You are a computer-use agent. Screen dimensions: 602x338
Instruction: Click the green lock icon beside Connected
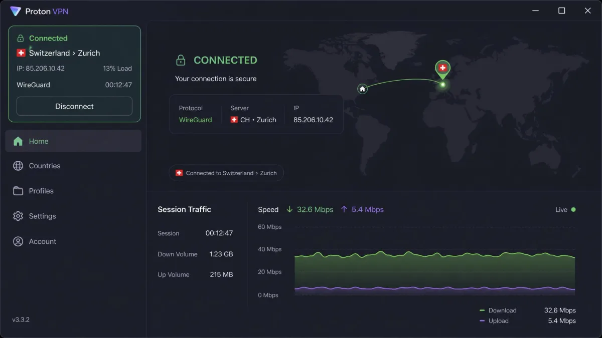point(21,38)
